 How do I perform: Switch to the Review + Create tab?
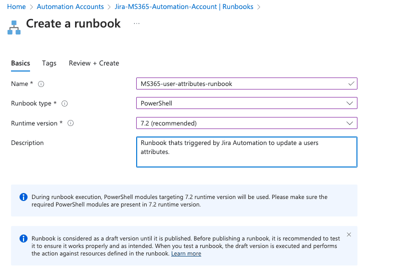94,63
